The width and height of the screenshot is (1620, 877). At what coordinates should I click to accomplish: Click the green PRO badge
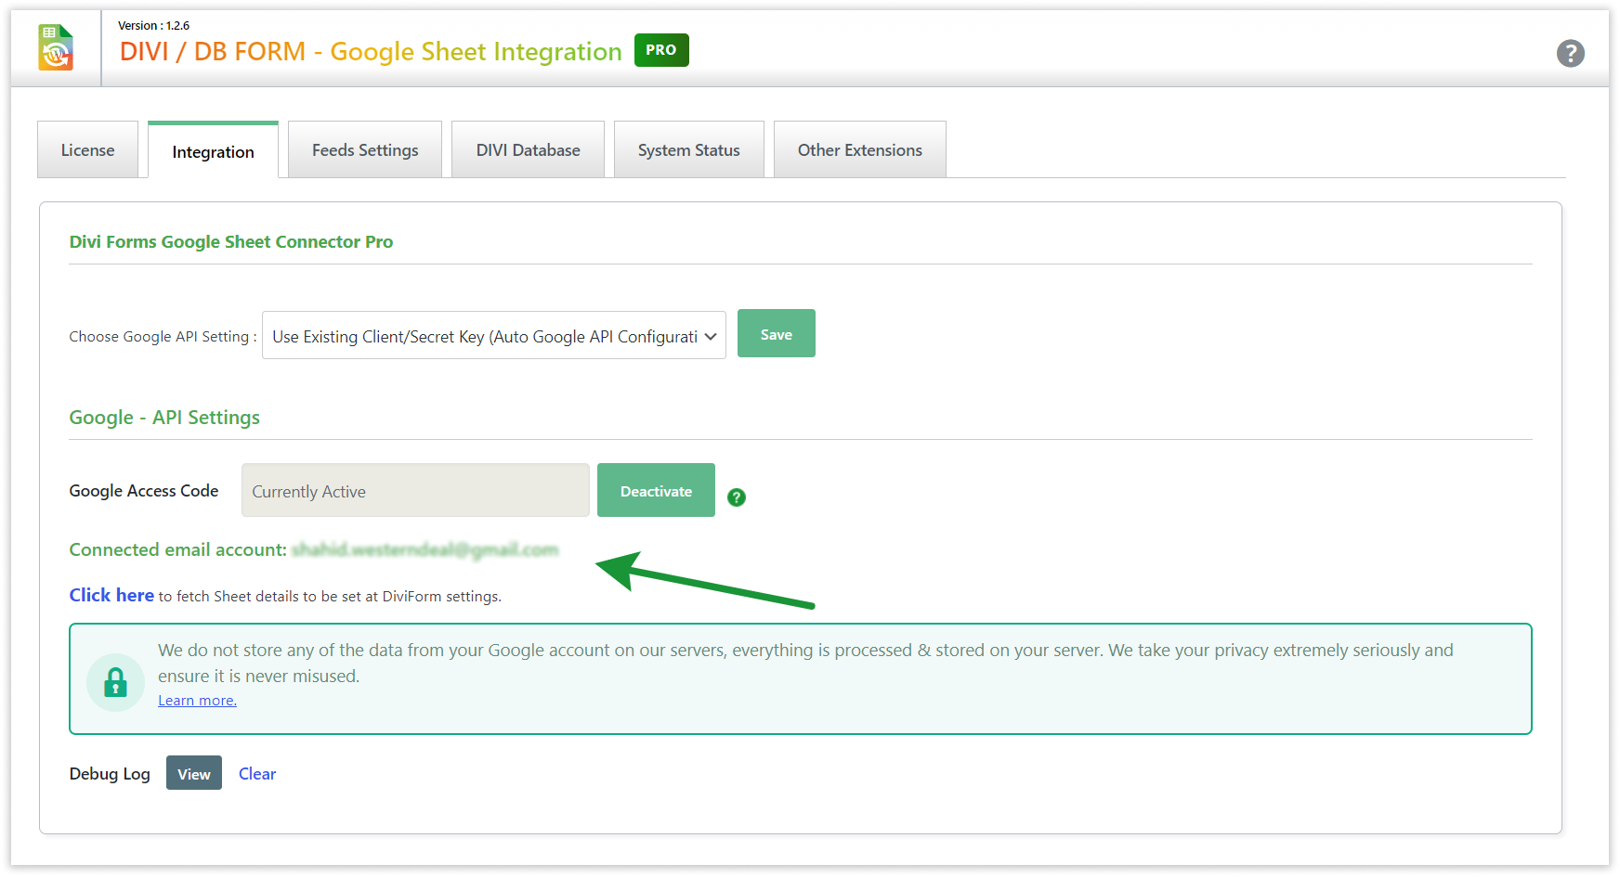point(660,50)
